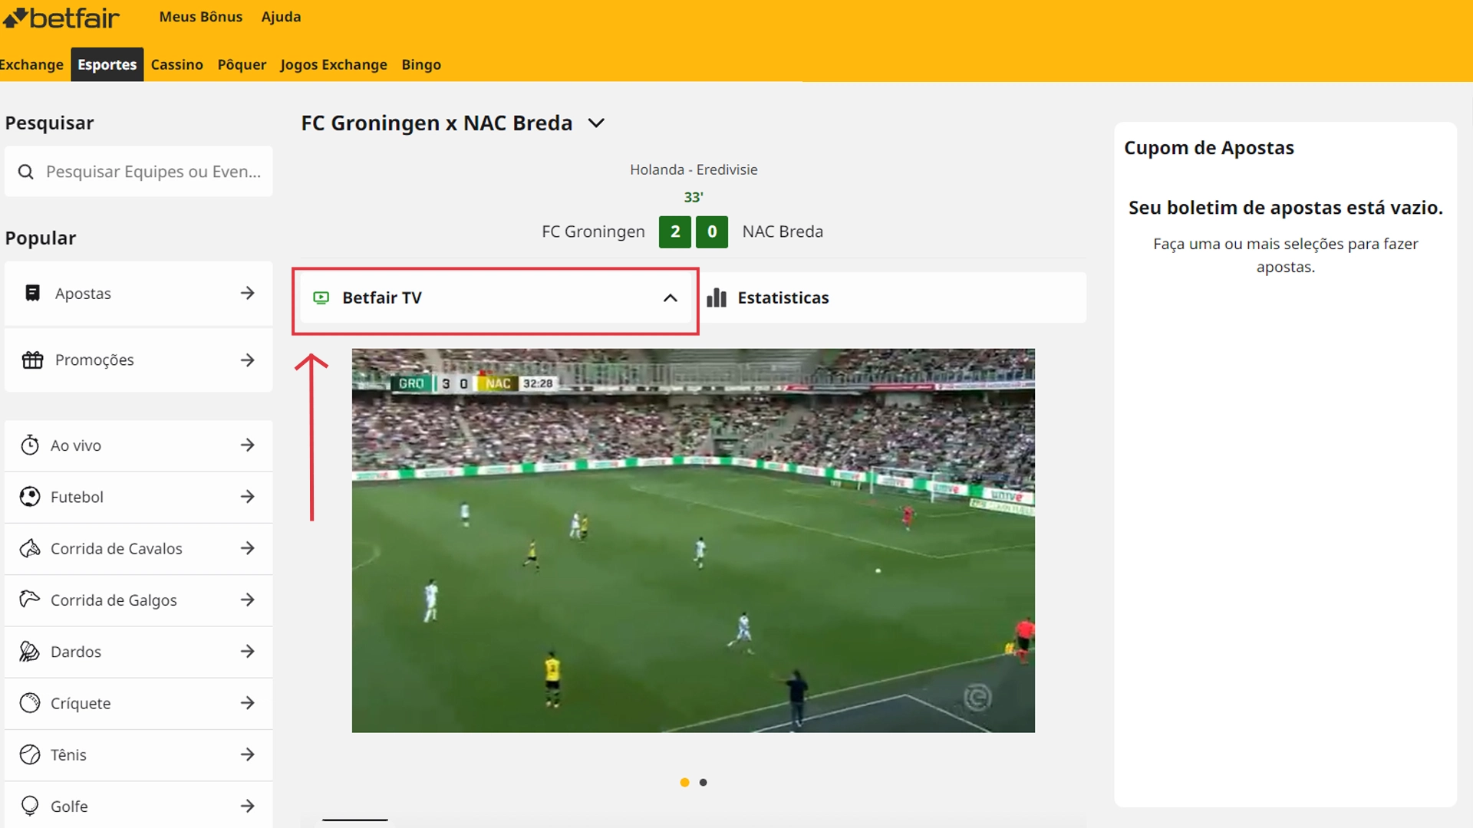
Task: Open Corrida de Galgos via its arrow
Action: click(247, 600)
